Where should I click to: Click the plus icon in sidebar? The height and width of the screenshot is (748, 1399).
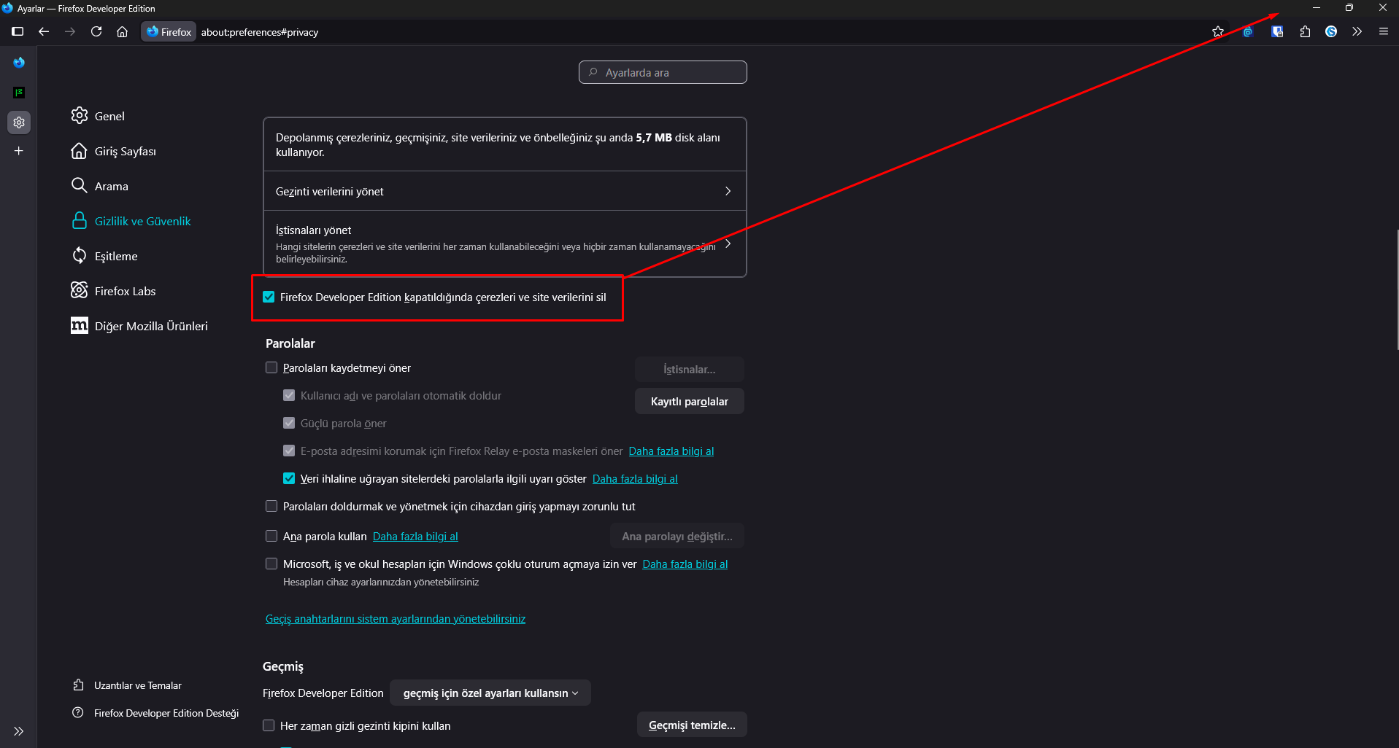[x=19, y=151]
